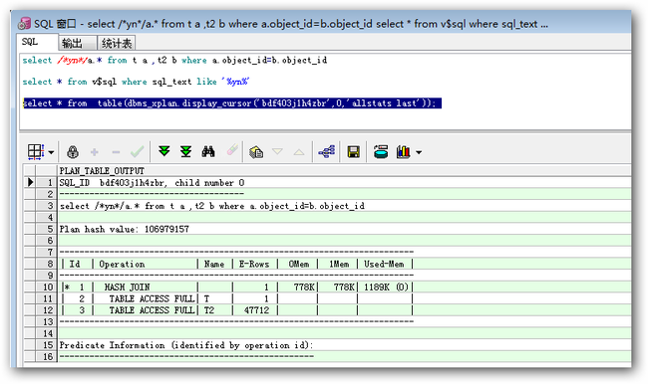Viewport: 648px width, 384px height.
Task: Select result row number 16
Action: [x=46, y=356]
